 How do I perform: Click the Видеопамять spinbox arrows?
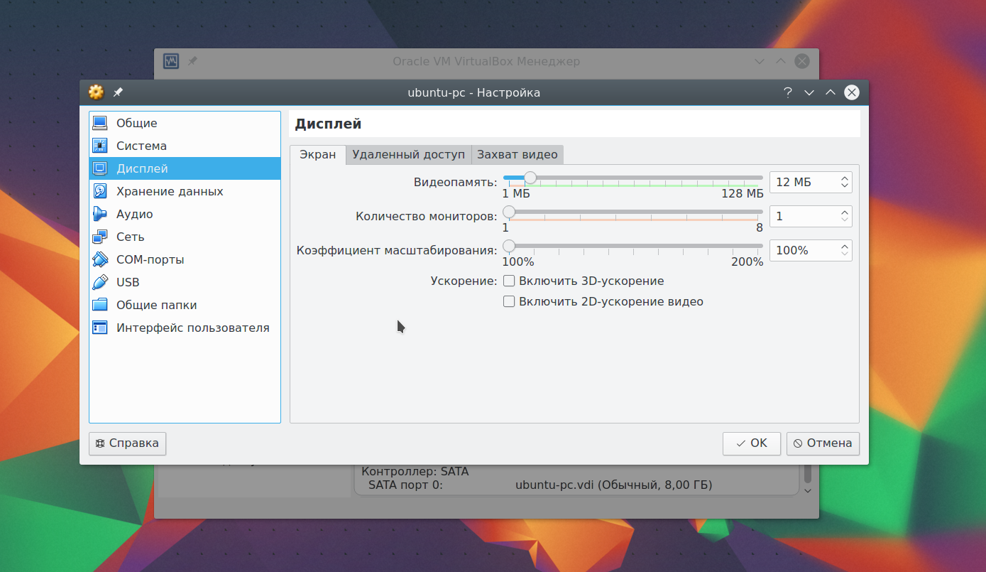tap(844, 182)
